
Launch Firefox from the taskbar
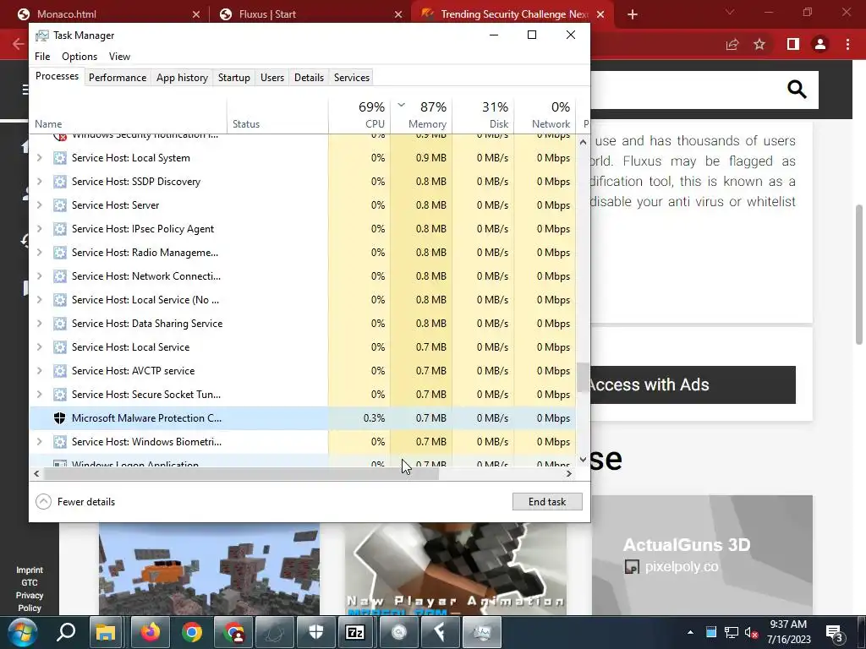pyautogui.click(x=150, y=632)
